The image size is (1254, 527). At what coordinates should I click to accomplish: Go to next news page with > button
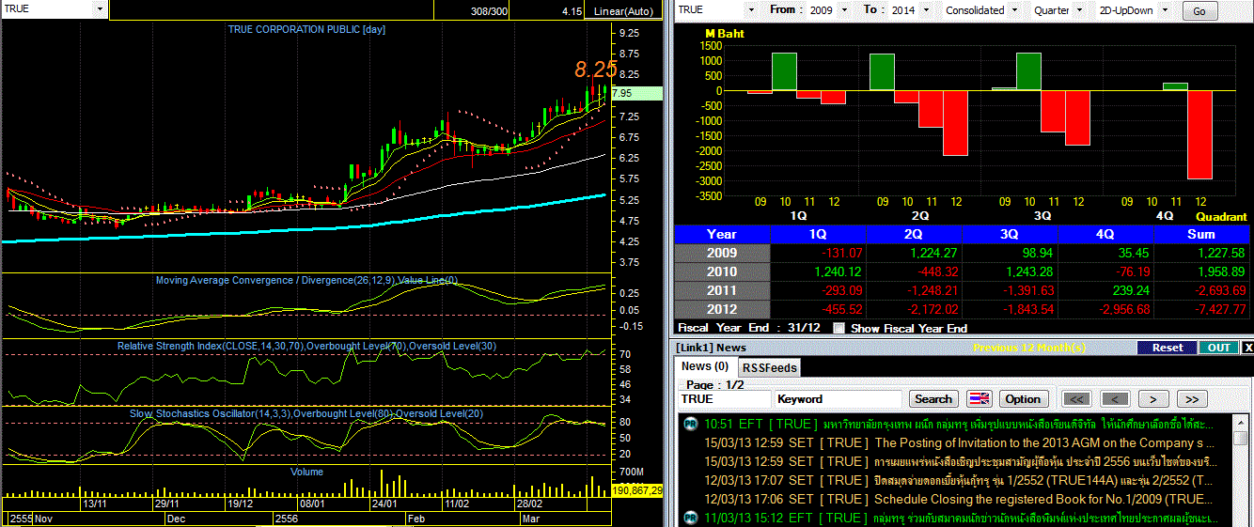pos(1153,399)
